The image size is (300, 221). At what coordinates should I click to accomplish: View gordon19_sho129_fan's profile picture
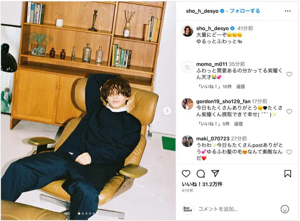click(187, 104)
